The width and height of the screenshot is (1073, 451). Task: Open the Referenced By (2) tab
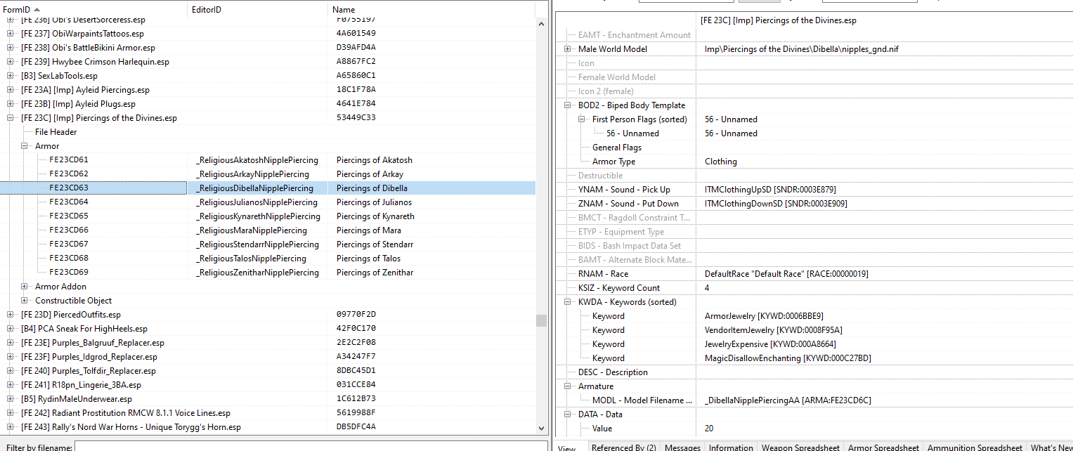pos(623,447)
